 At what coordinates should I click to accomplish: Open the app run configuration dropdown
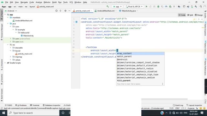(x=117, y=6)
